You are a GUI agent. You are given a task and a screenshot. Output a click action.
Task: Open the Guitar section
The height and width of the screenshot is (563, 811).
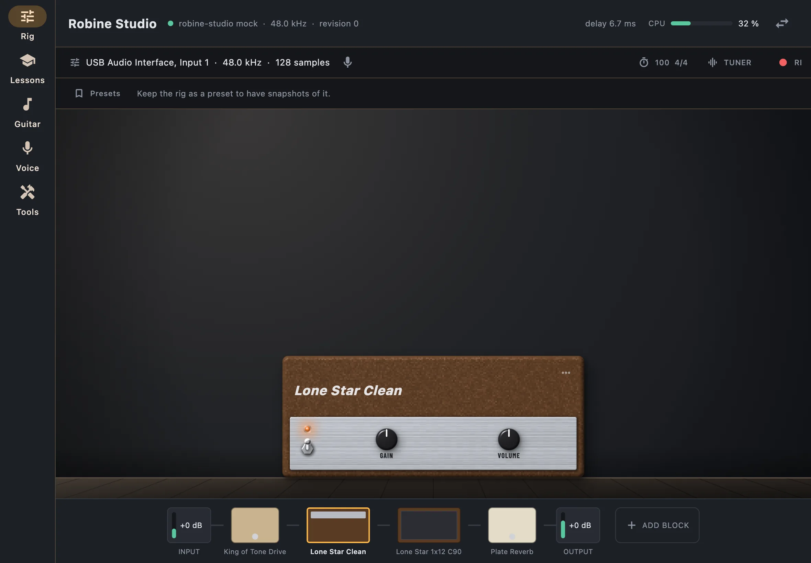pyautogui.click(x=27, y=113)
